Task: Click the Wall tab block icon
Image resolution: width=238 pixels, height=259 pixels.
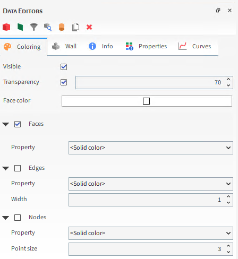Action: coord(56,46)
